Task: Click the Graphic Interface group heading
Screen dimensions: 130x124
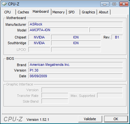Action: click(19, 84)
